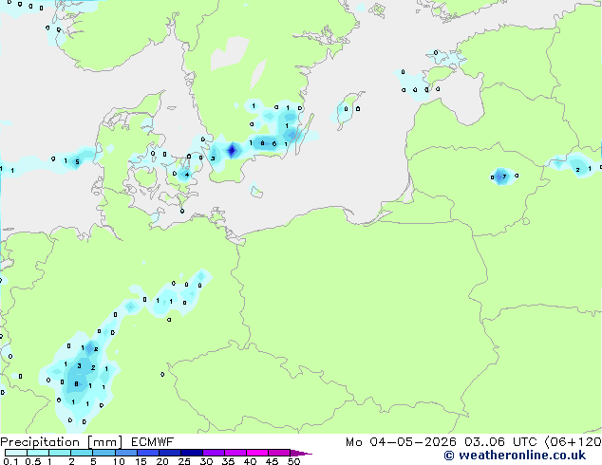Click the precipitation value "5" over North Sea
Viewport: 602px width, 465px height.
coord(77,162)
